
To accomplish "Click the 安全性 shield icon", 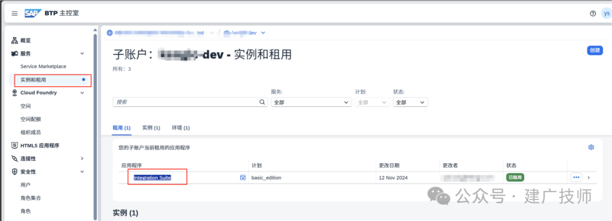I will [14, 172].
